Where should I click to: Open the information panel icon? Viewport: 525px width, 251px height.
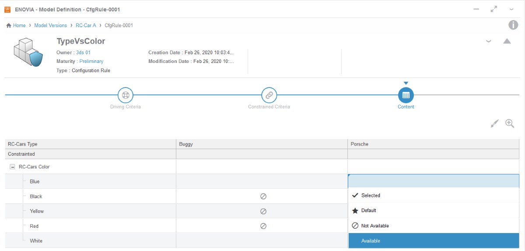pyautogui.click(x=513, y=25)
